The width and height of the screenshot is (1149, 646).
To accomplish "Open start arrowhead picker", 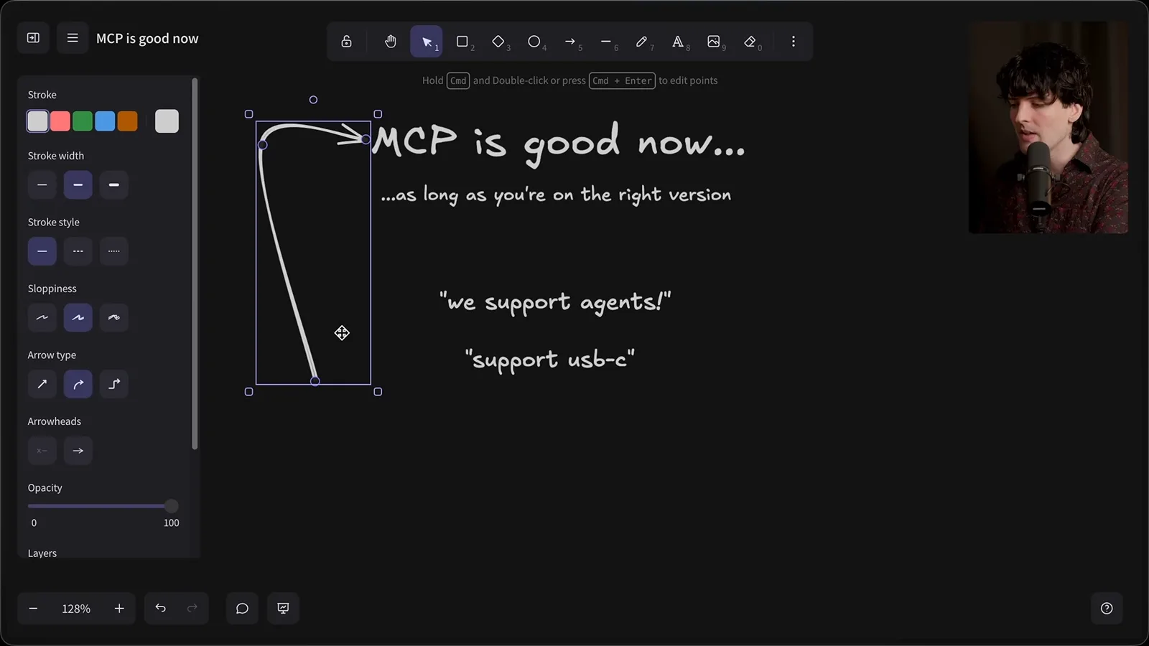I will [42, 451].
